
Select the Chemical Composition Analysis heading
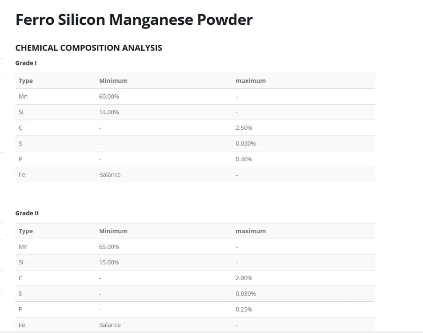[89, 48]
